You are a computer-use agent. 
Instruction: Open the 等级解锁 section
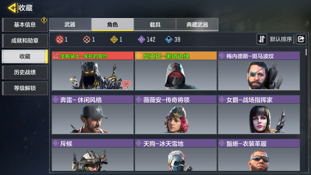(25, 88)
